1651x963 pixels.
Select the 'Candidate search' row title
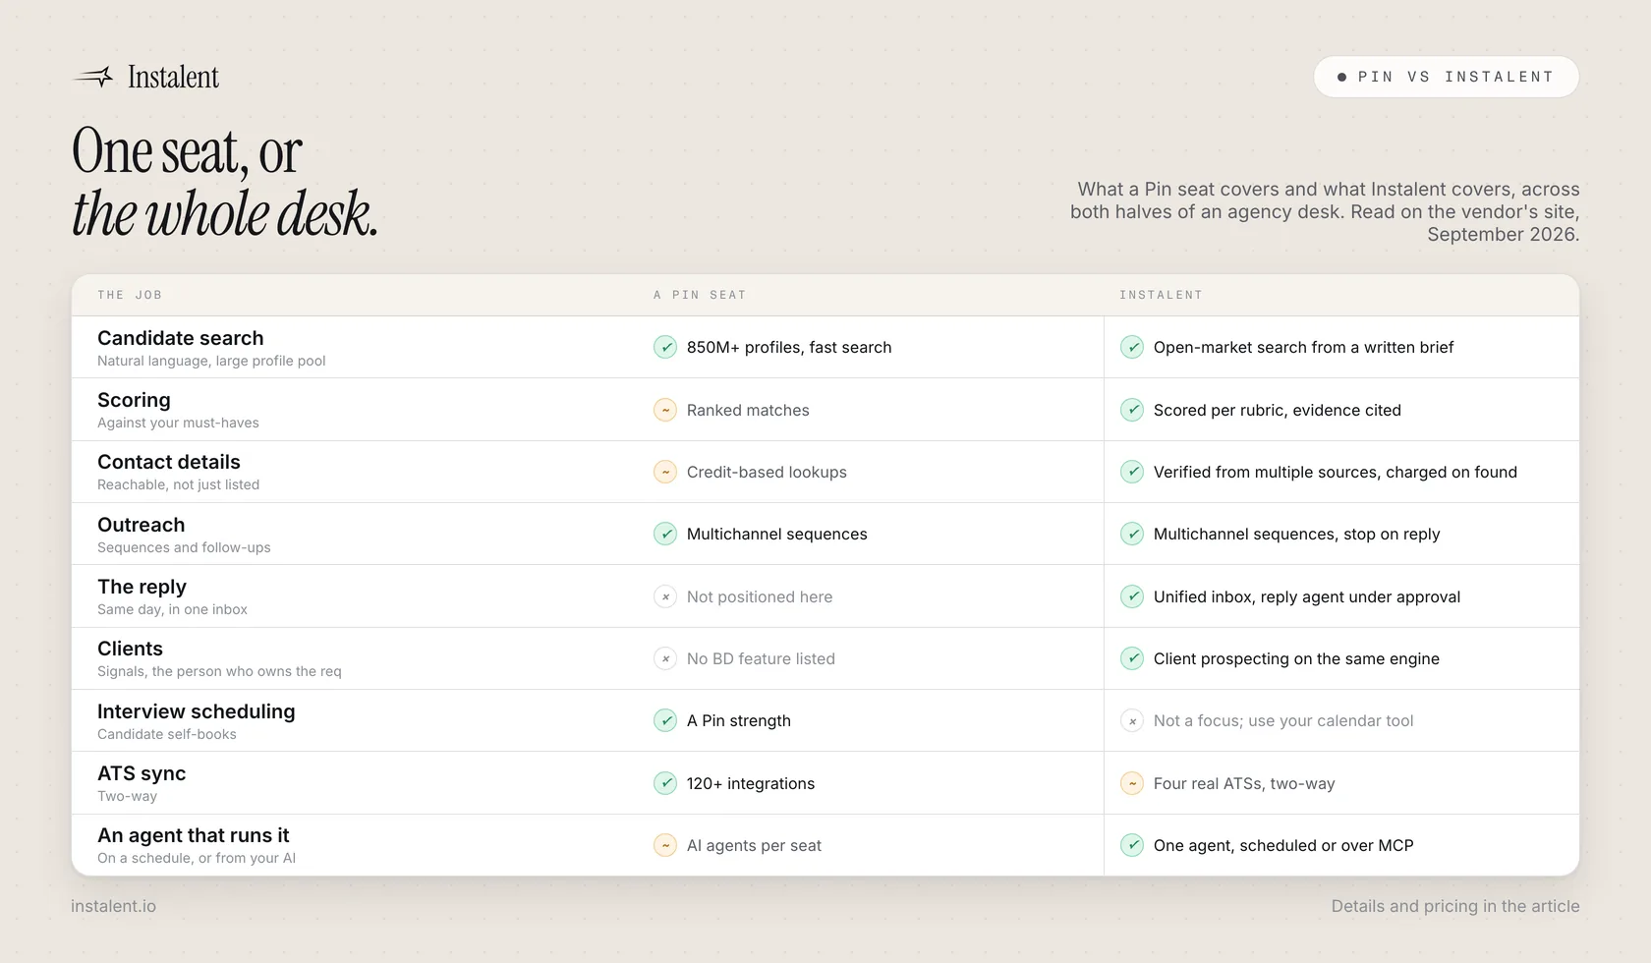tap(181, 338)
